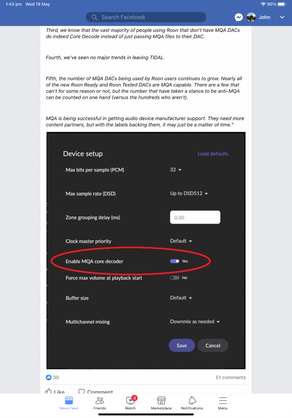Open John's profile picture

pos(251,17)
